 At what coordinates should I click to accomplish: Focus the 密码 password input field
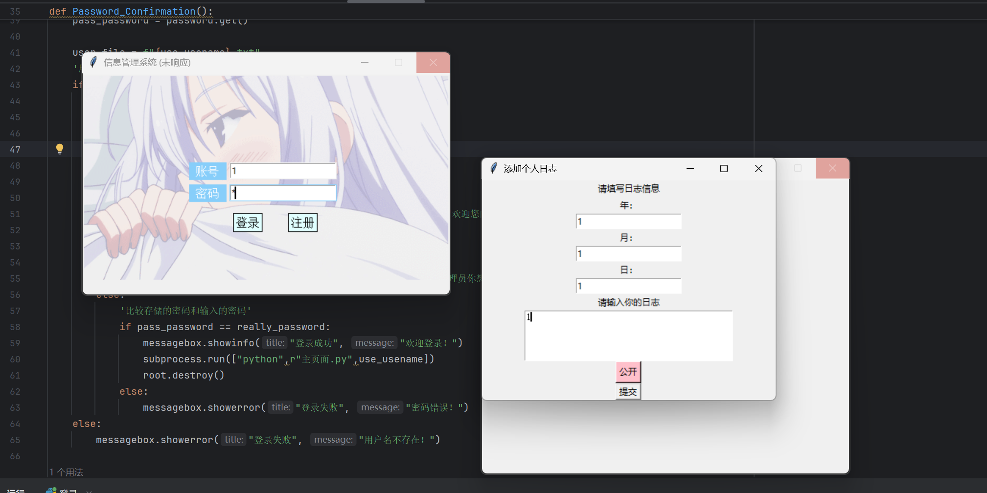pyautogui.click(x=283, y=193)
